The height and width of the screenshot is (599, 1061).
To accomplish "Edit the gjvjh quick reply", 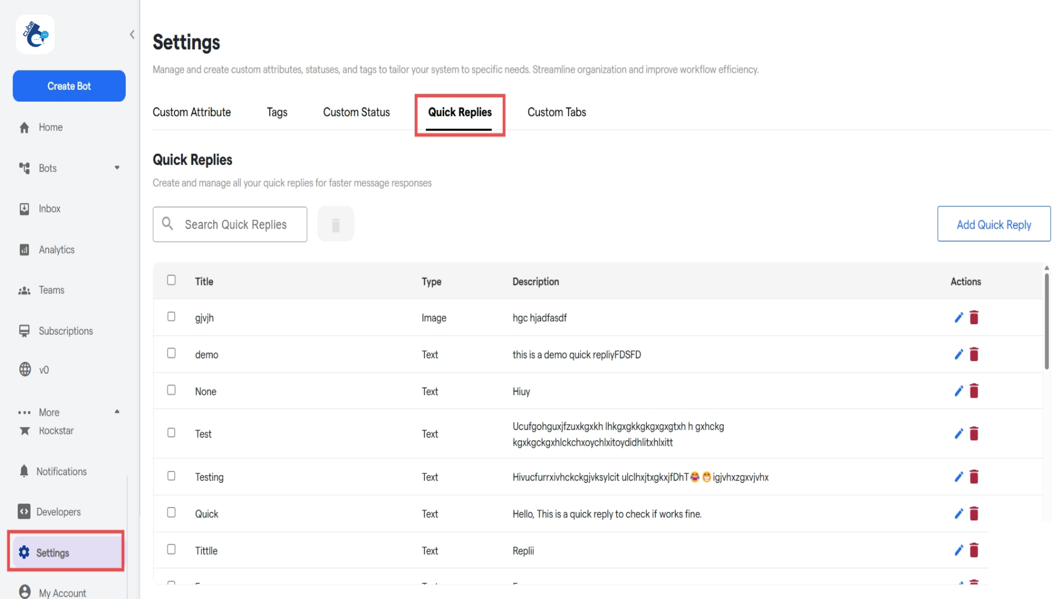I will (x=958, y=318).
